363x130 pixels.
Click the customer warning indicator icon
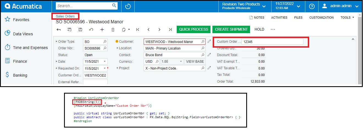[117, 42]
